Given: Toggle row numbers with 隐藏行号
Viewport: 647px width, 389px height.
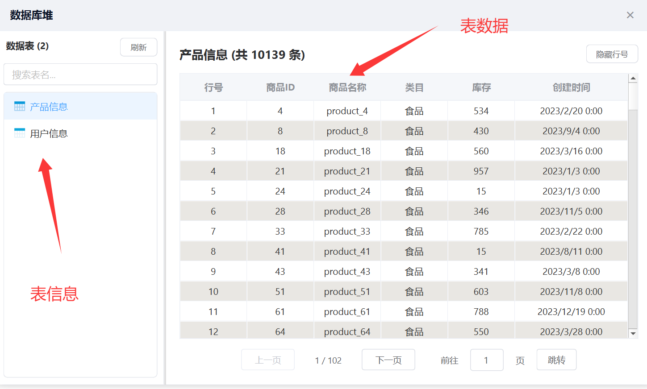Looking at the screenshot, I should point(612,54).
